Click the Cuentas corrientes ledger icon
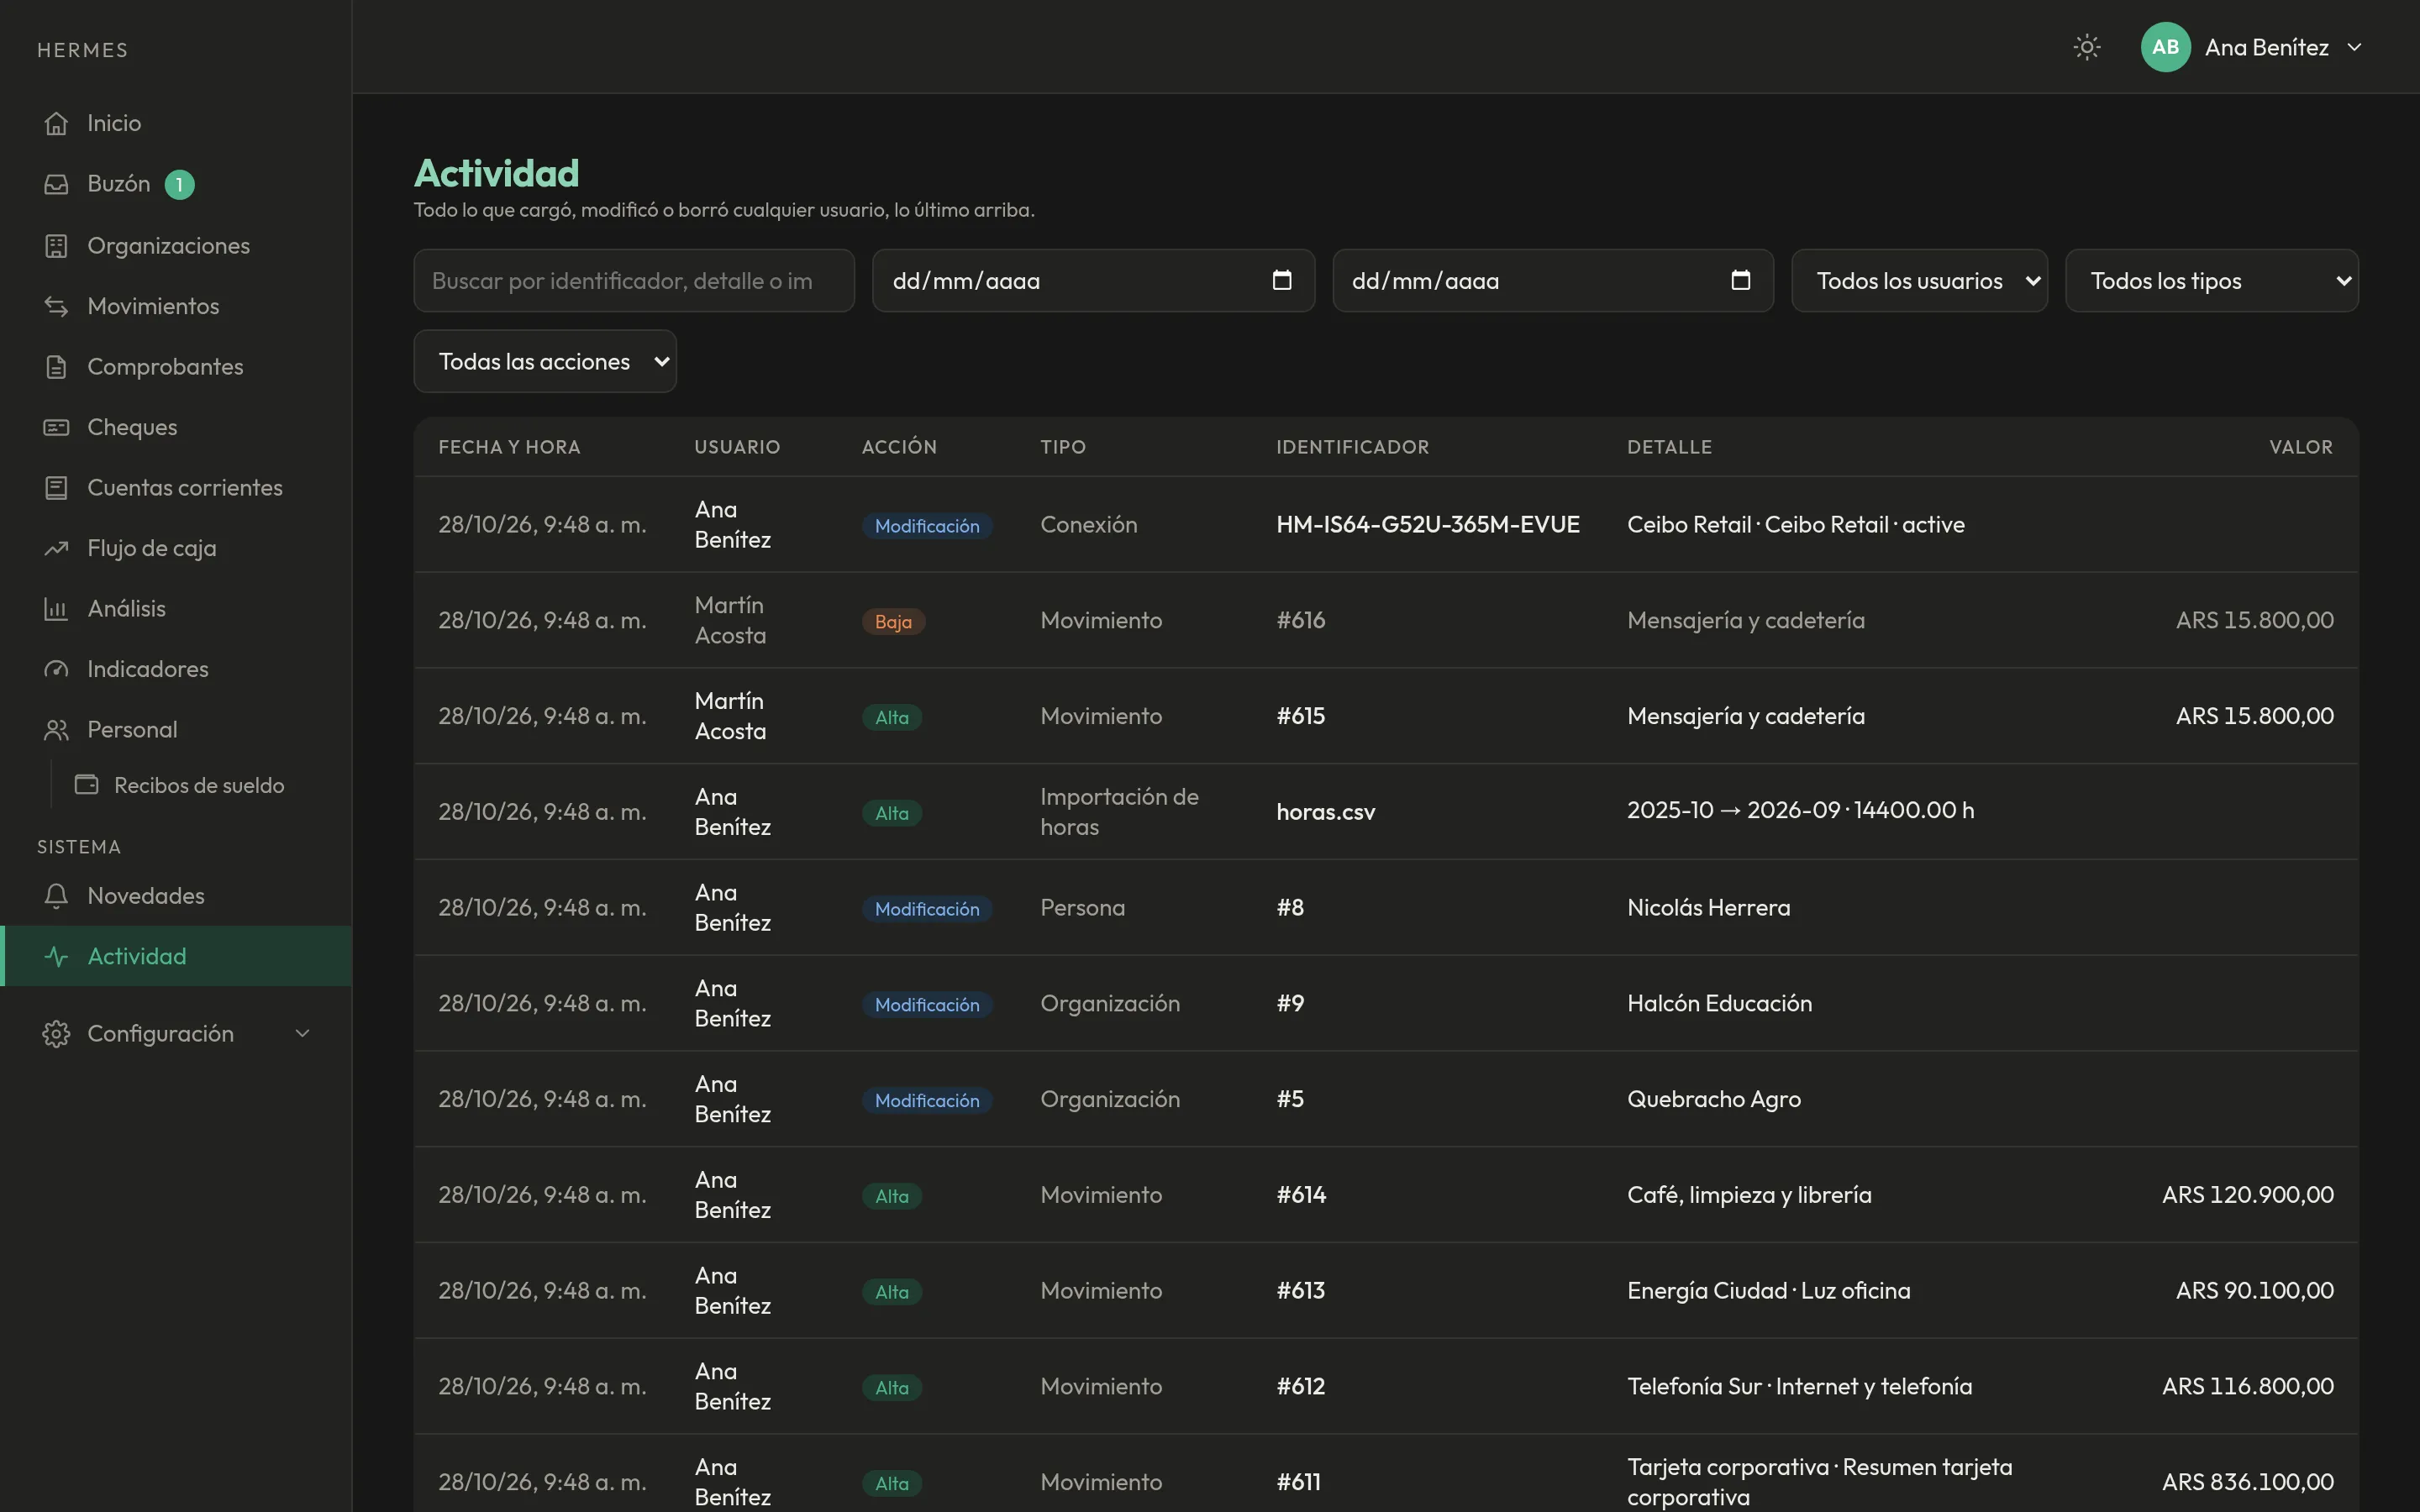This screenshot has width=2420, height=1512. tap(56, 488)
